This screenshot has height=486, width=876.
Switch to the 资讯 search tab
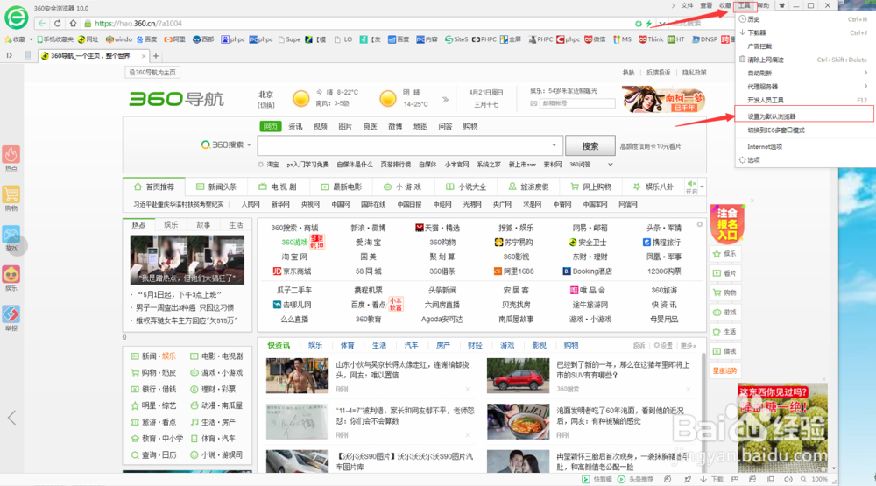tap(295, 127)
